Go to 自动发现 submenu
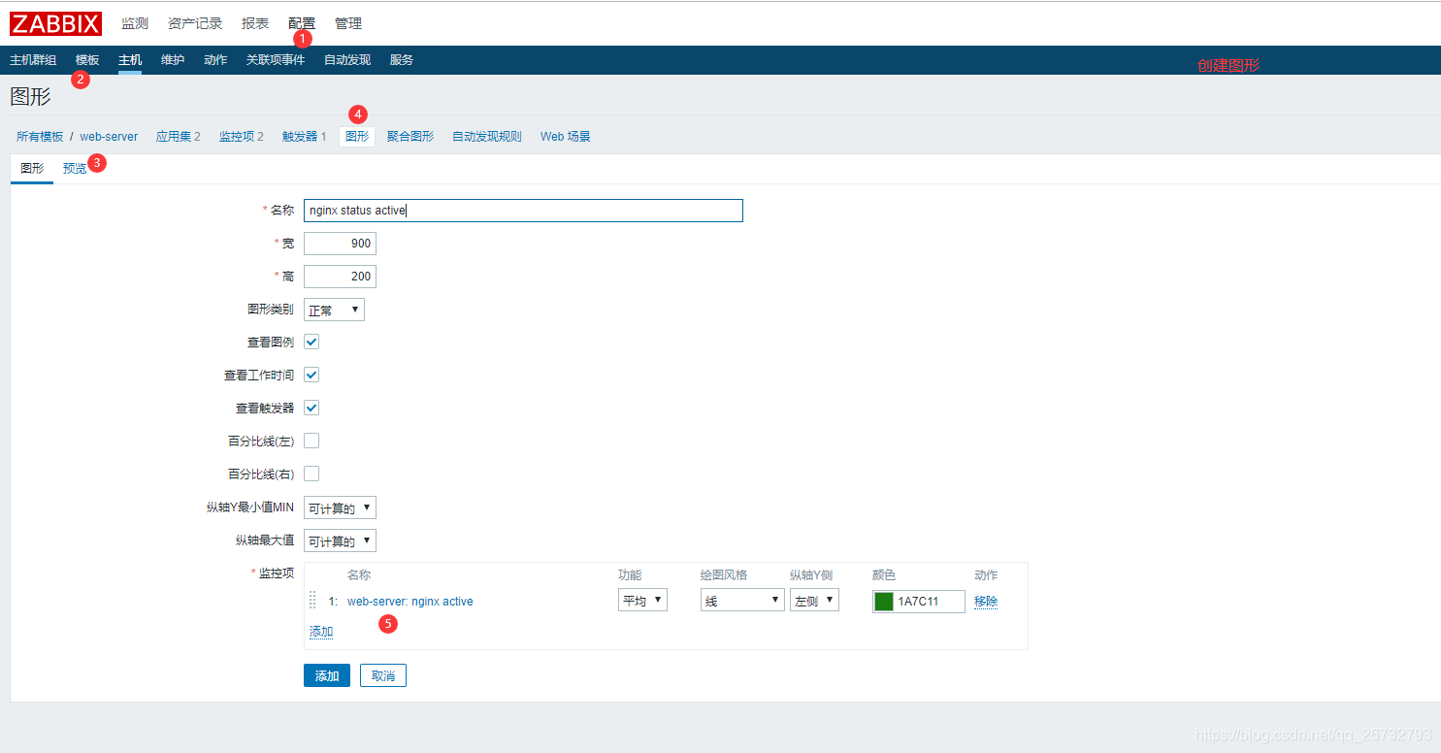 347,60
